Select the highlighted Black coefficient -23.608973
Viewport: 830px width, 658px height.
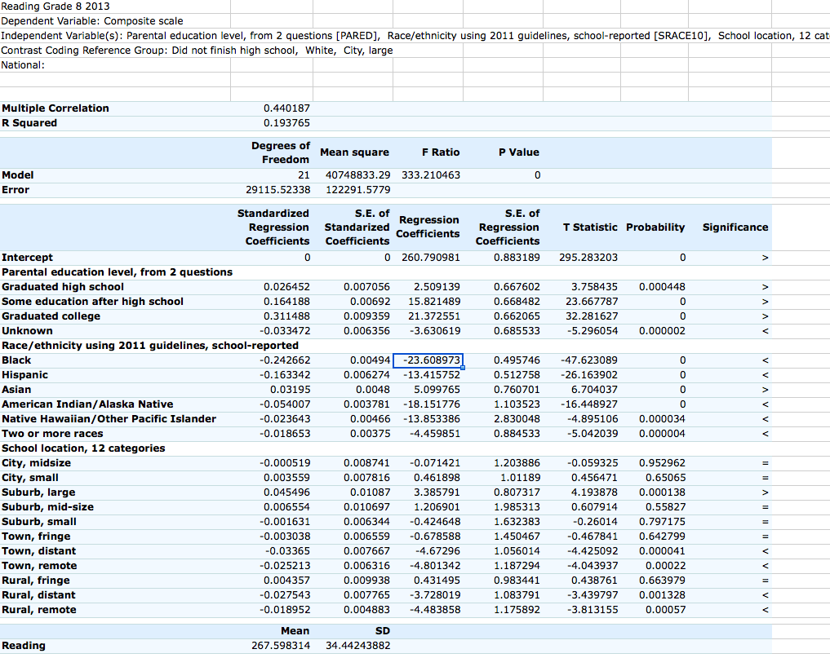[x=428, y=360]
